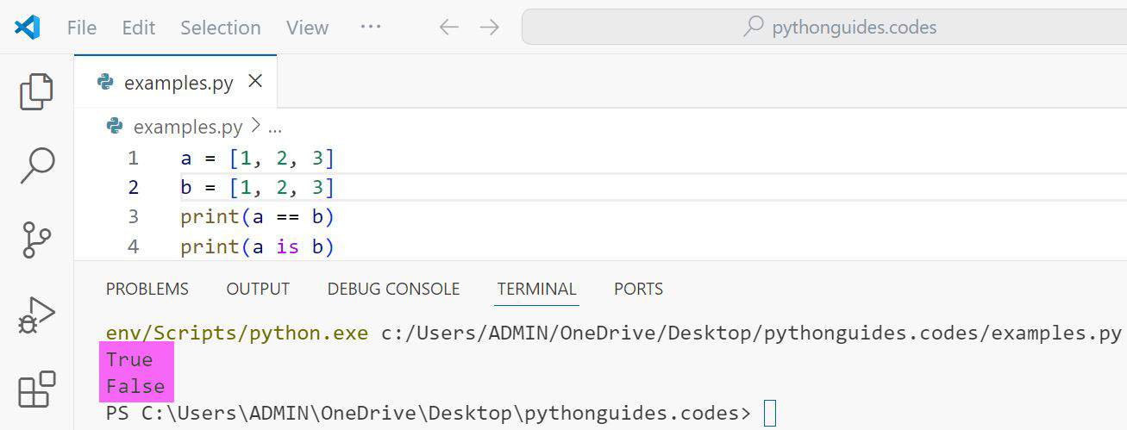1127x430 pixels.
Task: Open the Run and Debug view
Action: pyautogui.click(x=36, y=315)
